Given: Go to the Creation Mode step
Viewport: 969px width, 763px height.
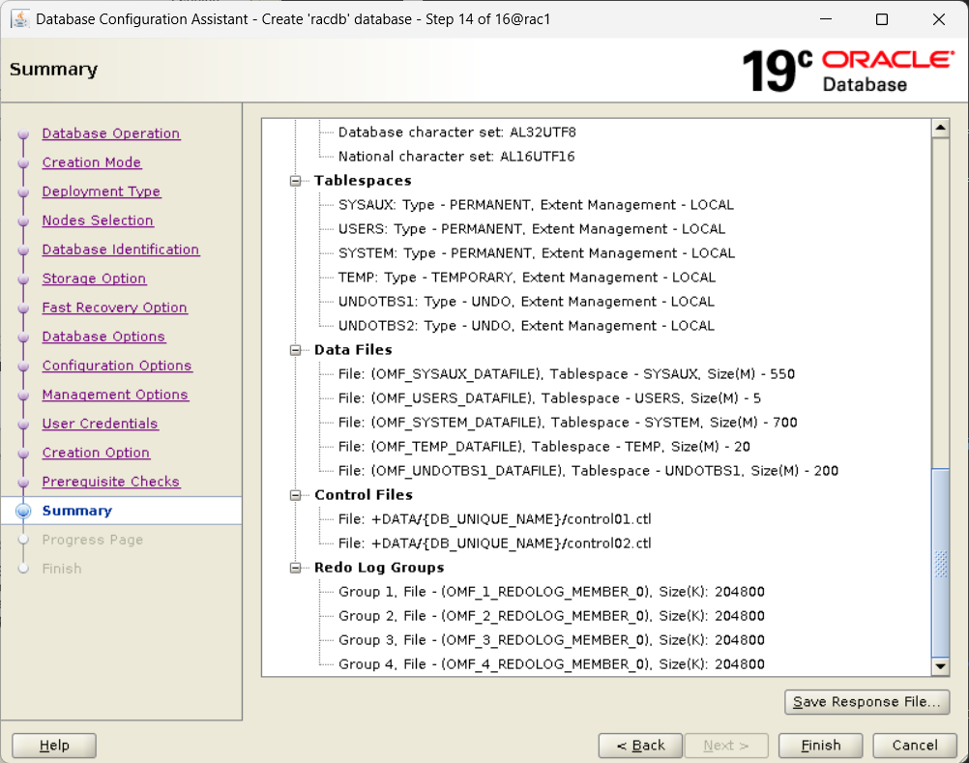Looking at the screenshot, I should (92, 162).
